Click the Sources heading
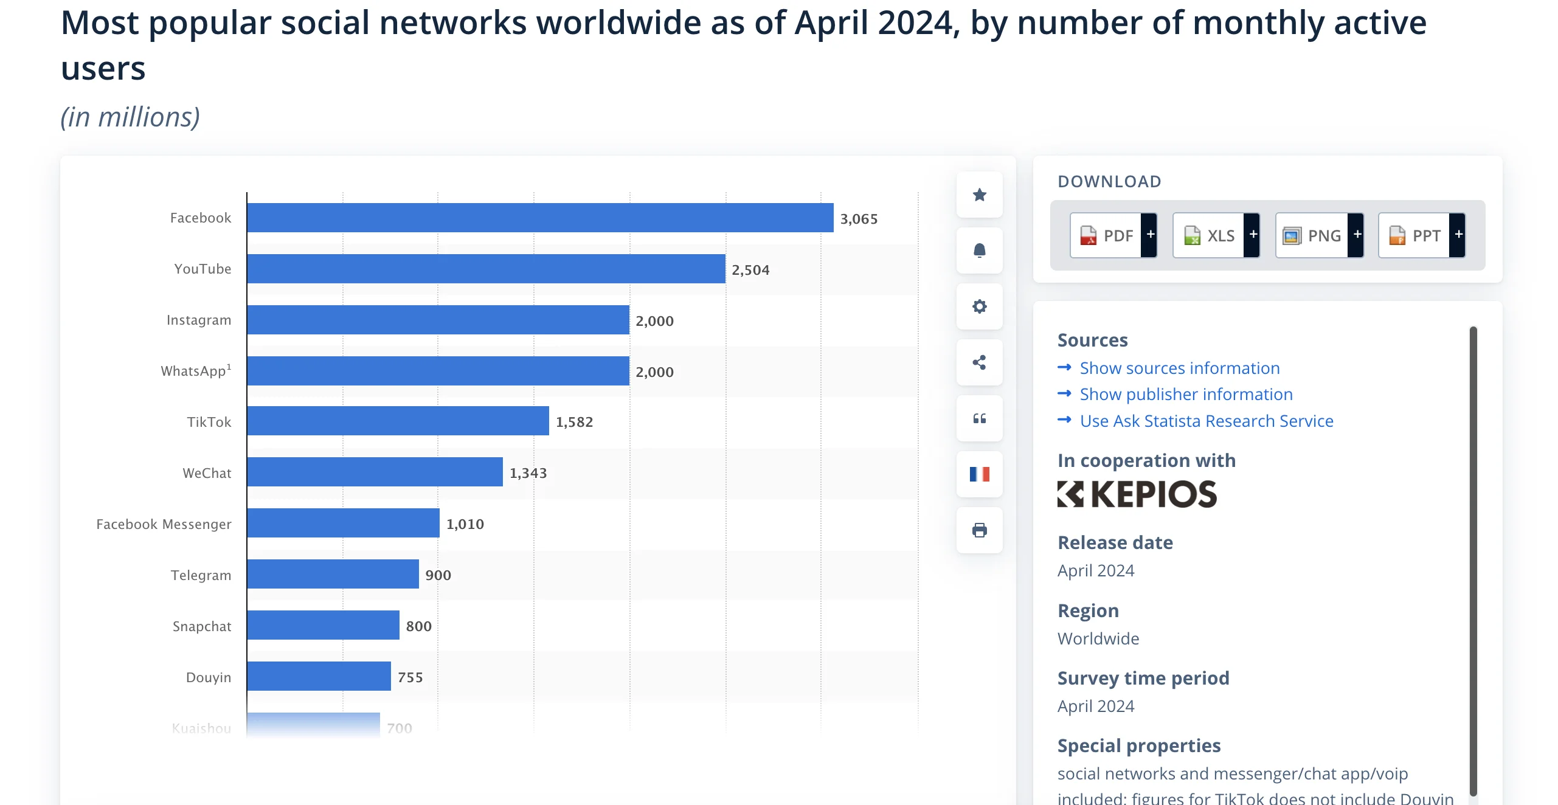This screenshot has height=805, width=1558. (x=1092, y=340)
